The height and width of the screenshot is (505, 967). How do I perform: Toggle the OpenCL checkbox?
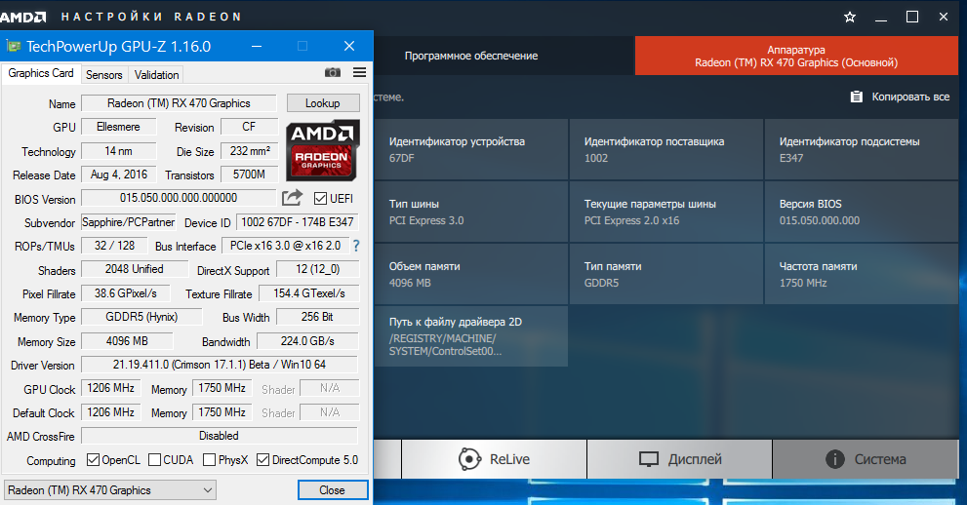point(93,459)
